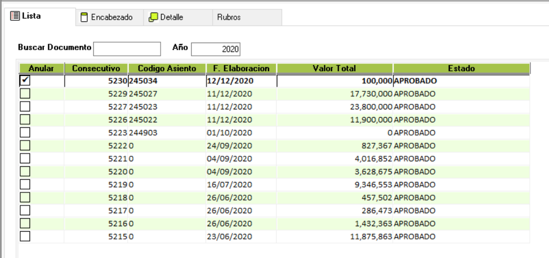Screen dimensions: 549x258
Task: Sort by F. Elaboracion column header
Action: click(241, 68)
